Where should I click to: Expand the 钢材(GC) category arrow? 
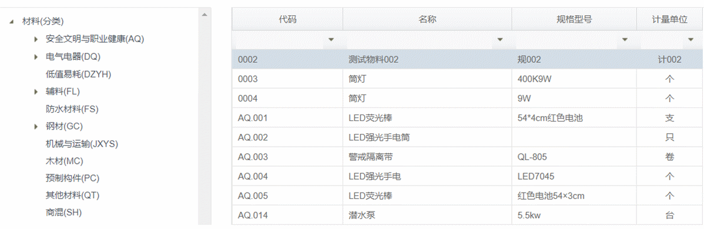click(x=36, y=127)
